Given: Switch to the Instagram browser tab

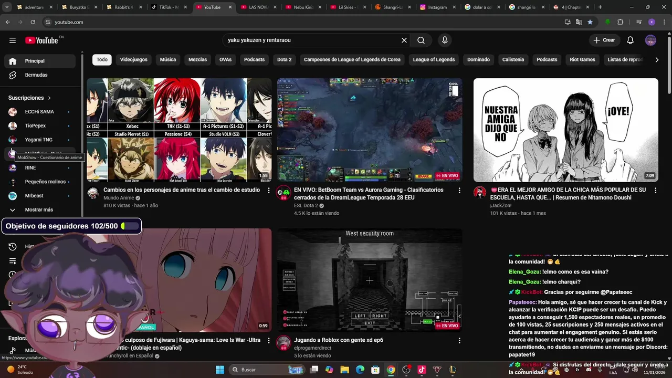Looking at the screenshot, I should click(437, 7).
